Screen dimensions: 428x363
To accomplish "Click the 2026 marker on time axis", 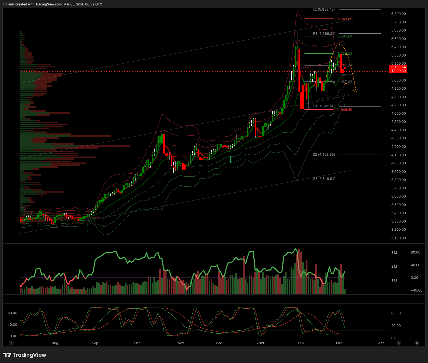I will [x=261, y=343].
